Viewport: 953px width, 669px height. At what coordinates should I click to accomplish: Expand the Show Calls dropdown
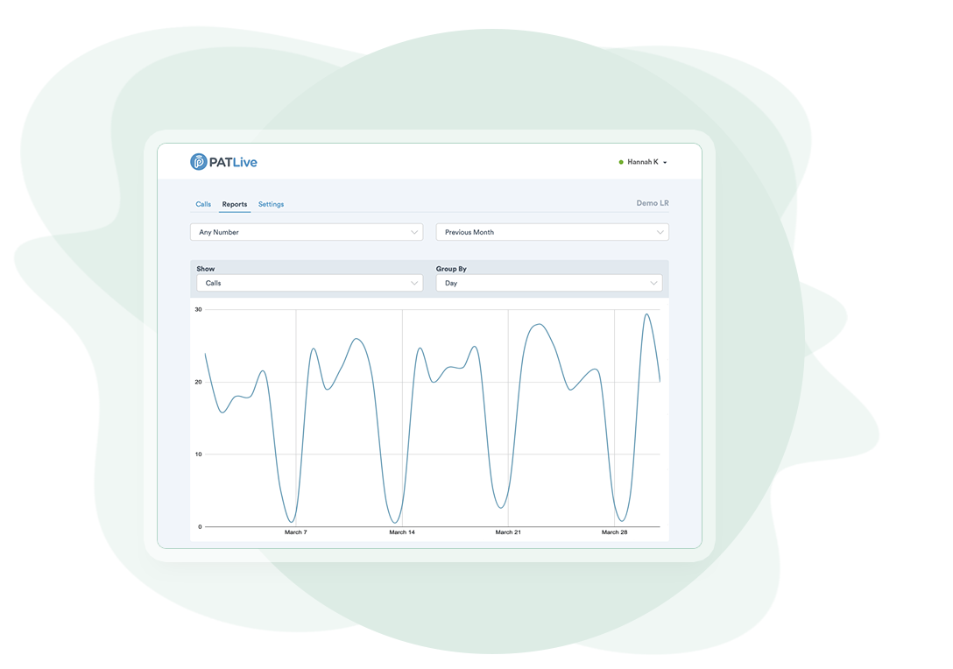click(x=309, y=283)
